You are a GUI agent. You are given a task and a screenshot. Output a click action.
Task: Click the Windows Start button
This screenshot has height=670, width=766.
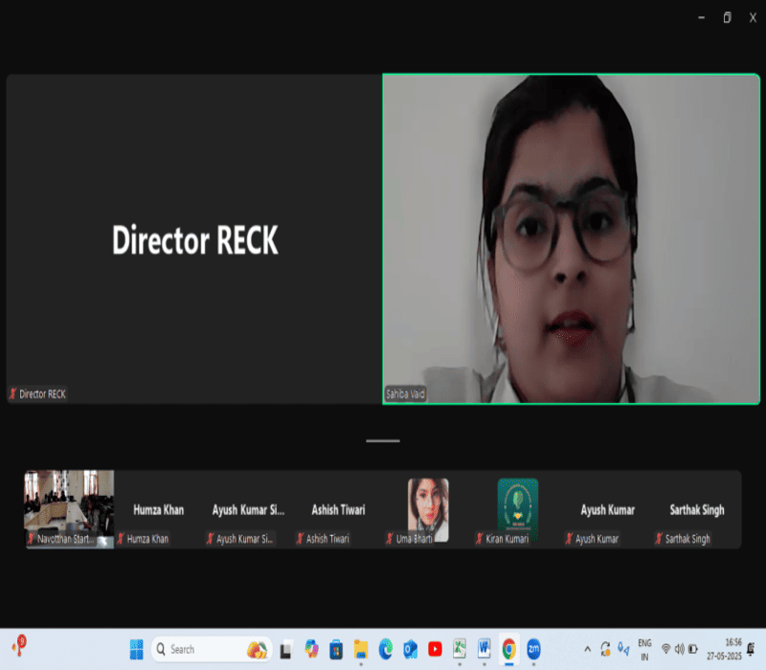point(135,649)
